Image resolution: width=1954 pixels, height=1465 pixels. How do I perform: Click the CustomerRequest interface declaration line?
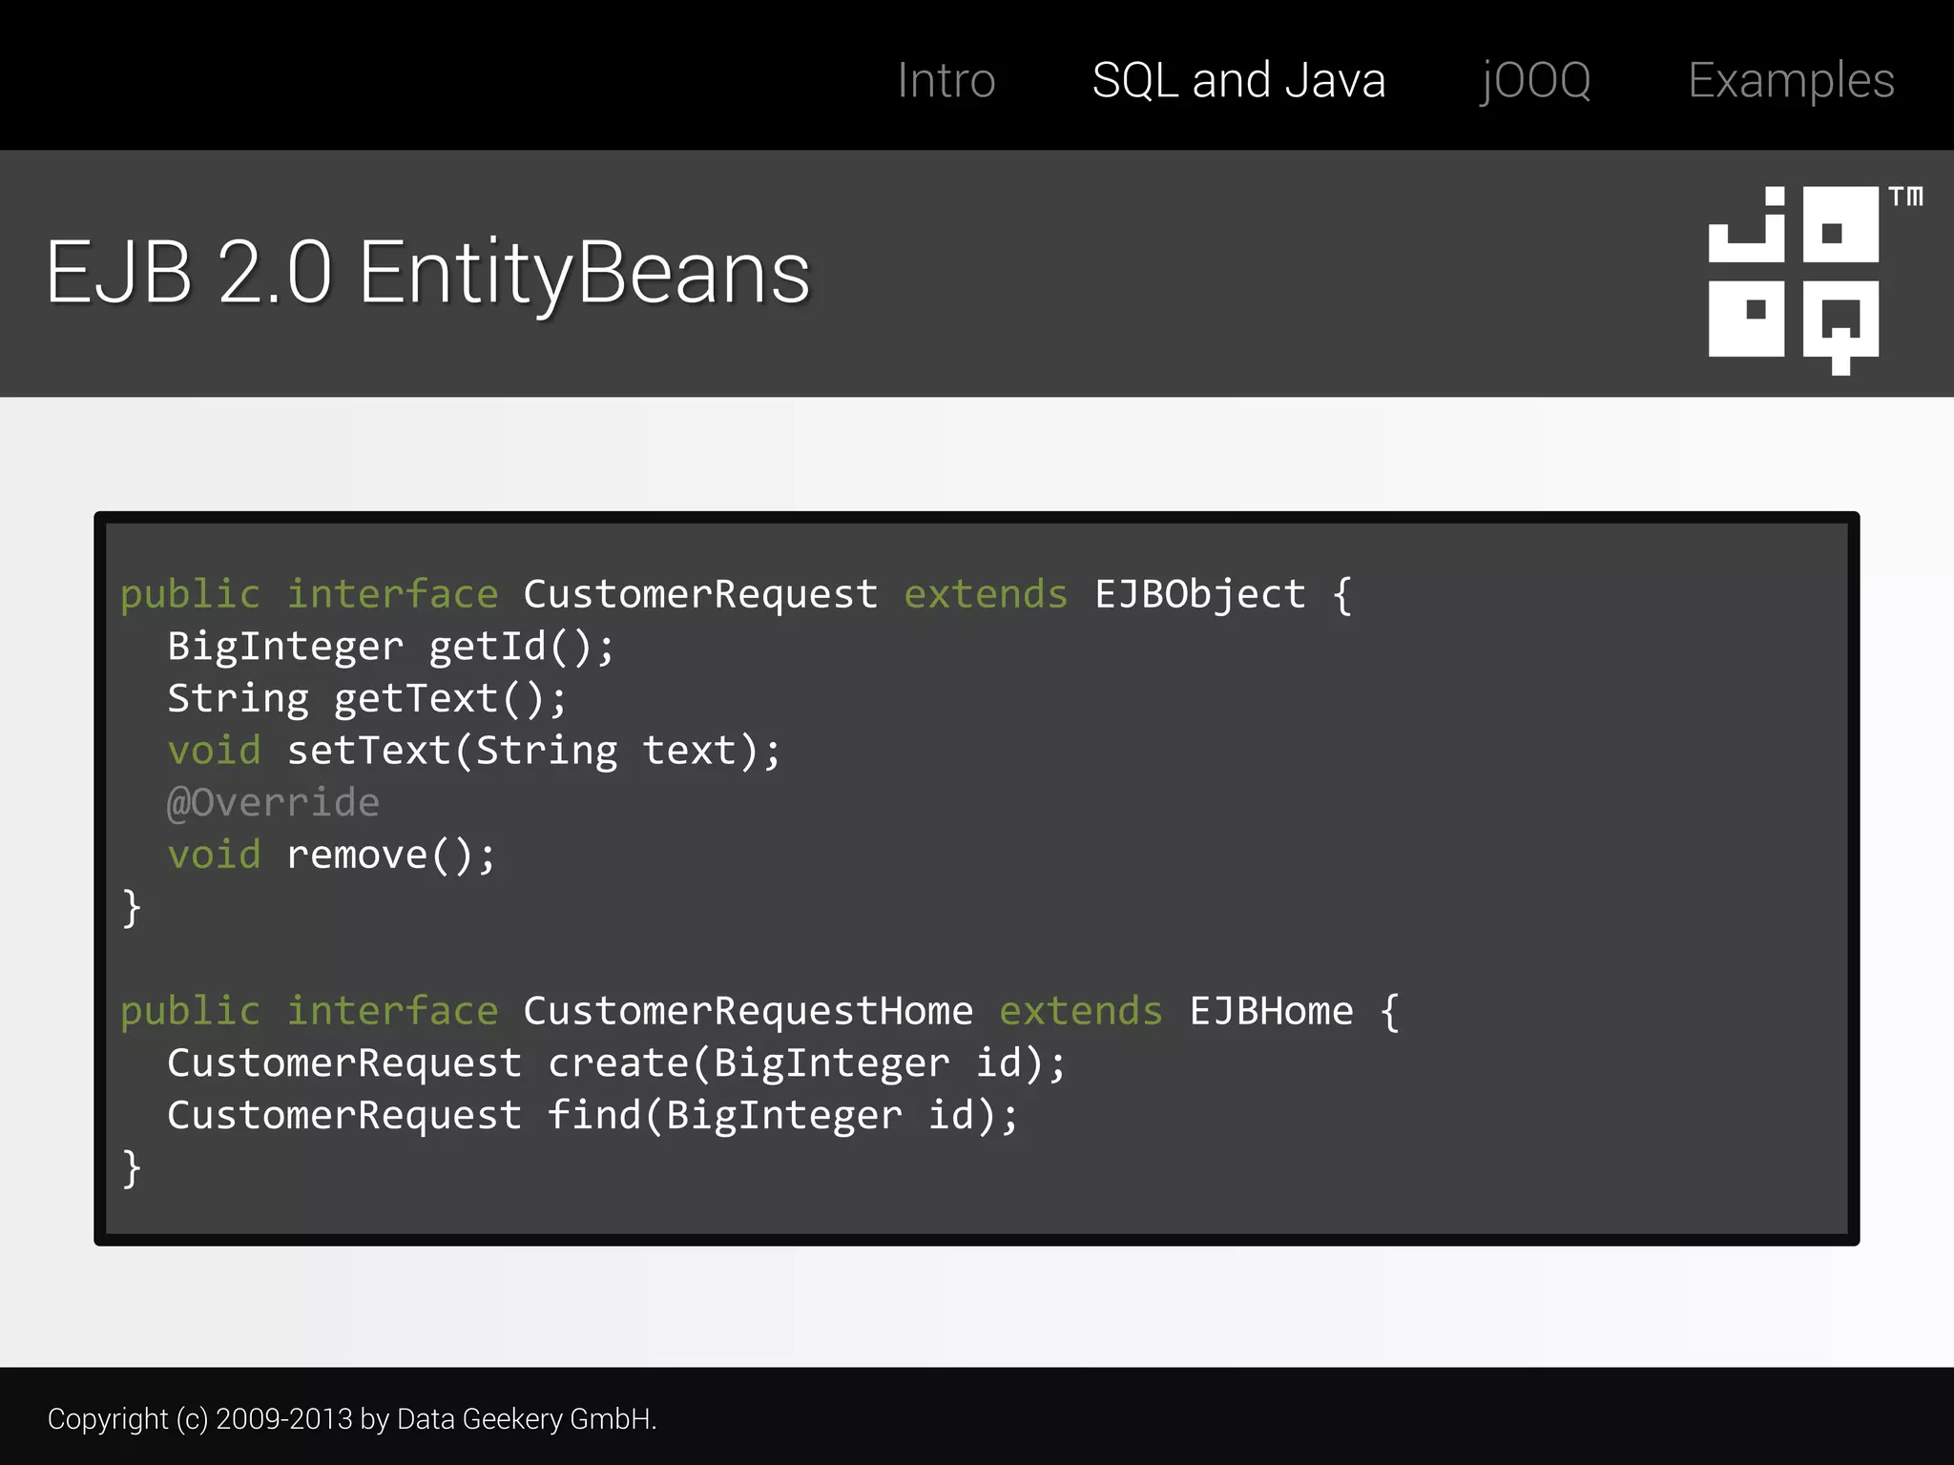point(736,595)
